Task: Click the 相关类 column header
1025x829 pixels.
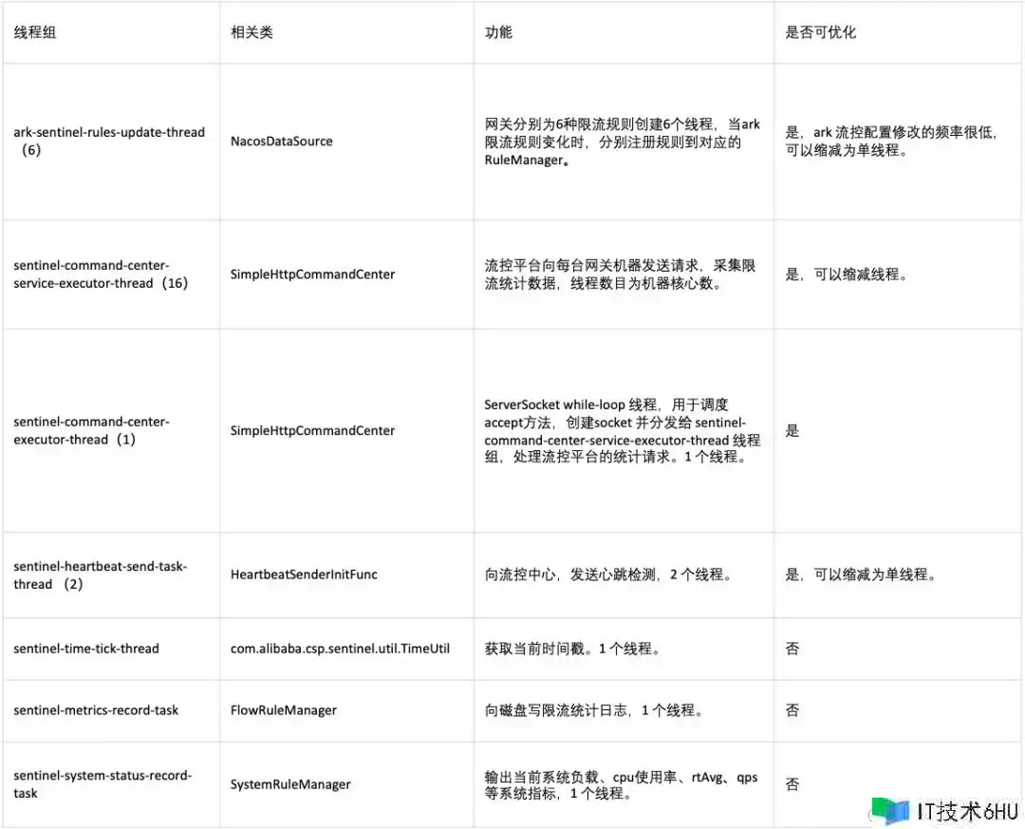Action: [252, 32]
